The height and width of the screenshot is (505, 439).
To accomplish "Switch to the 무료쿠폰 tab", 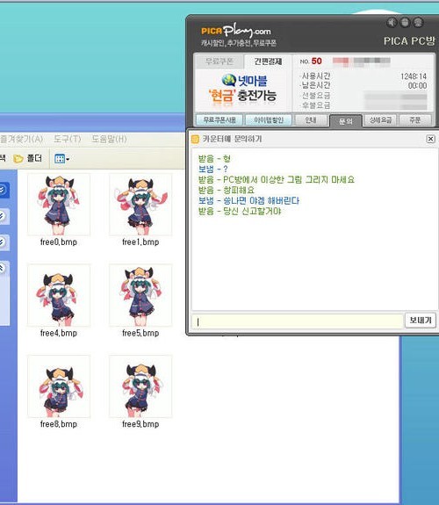I will 219,61.
